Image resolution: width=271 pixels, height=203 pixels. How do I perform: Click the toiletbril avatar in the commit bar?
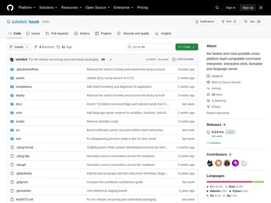12,59
